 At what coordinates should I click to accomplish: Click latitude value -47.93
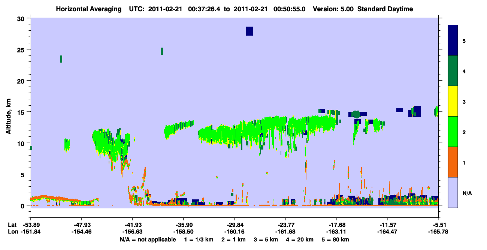click(x=82, y=225)
